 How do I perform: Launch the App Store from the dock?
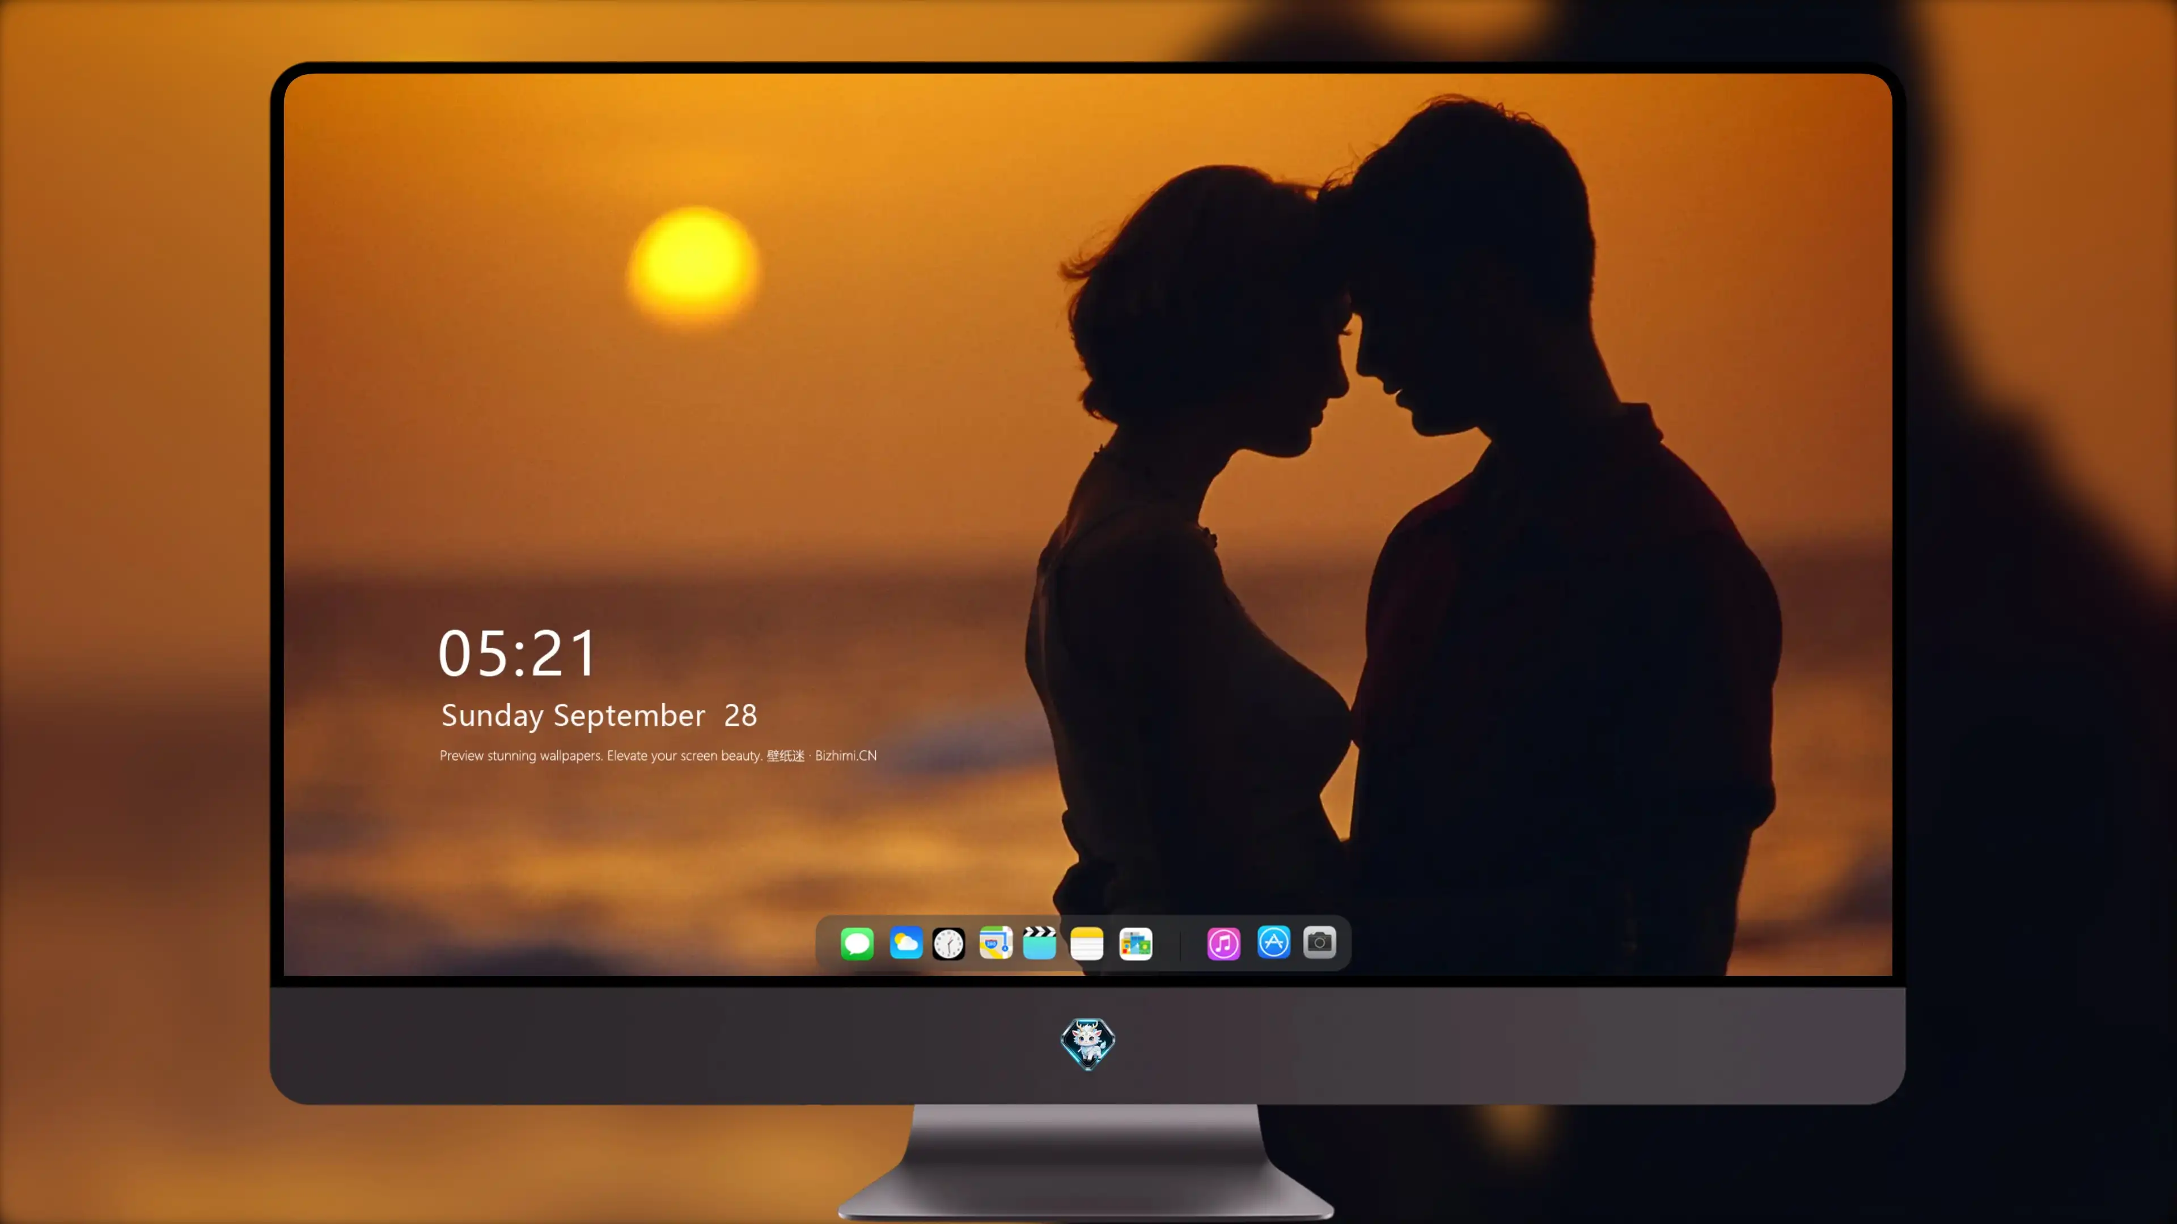pyautogui.click(x=1273, y=943)
